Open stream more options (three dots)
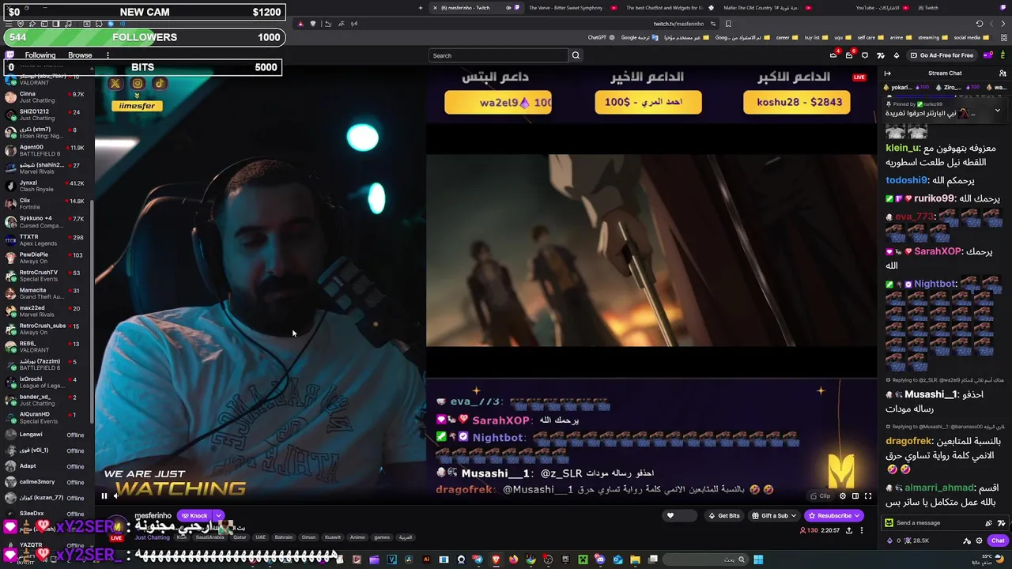 coord(862,530)
